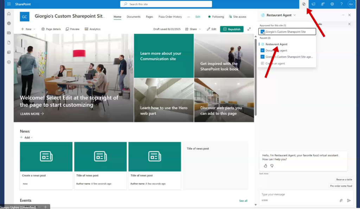
Task: Click the SharePoint title in top bar
Action: [x=23, y=4]
